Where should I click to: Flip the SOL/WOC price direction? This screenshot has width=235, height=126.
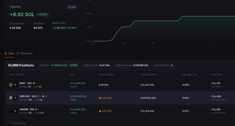[x=223, y=87]
